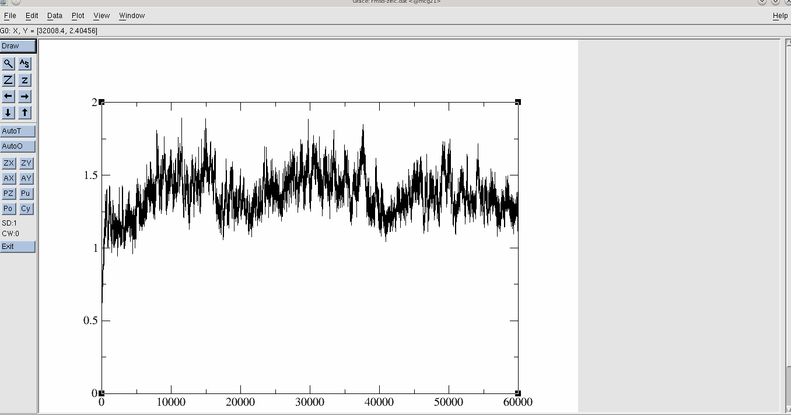Click the AutoO button
Image resolution: width=791 pixels, height=415 pixels.
[18, 146]
